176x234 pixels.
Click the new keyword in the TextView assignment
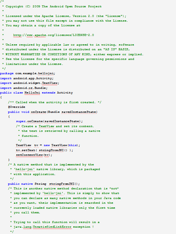pyautogui.click(x=47, y=145)
